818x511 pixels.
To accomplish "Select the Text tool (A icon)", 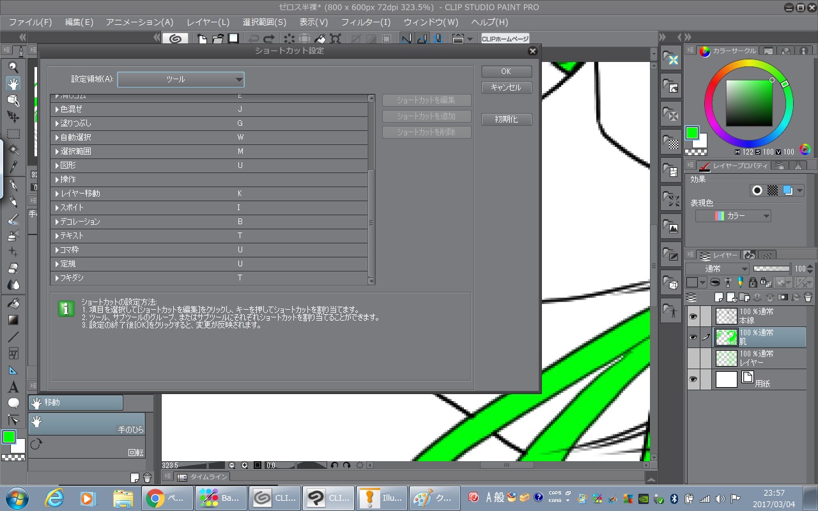I will point(13,387).
